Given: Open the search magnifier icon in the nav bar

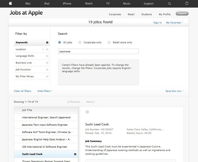Looking at the screenshot, I should pos(169,4).
